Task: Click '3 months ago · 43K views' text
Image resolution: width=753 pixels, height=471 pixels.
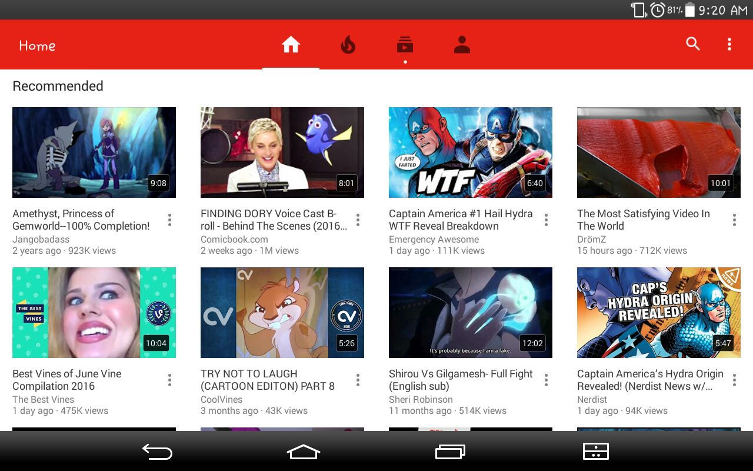Action: click(x=254, y=411)
